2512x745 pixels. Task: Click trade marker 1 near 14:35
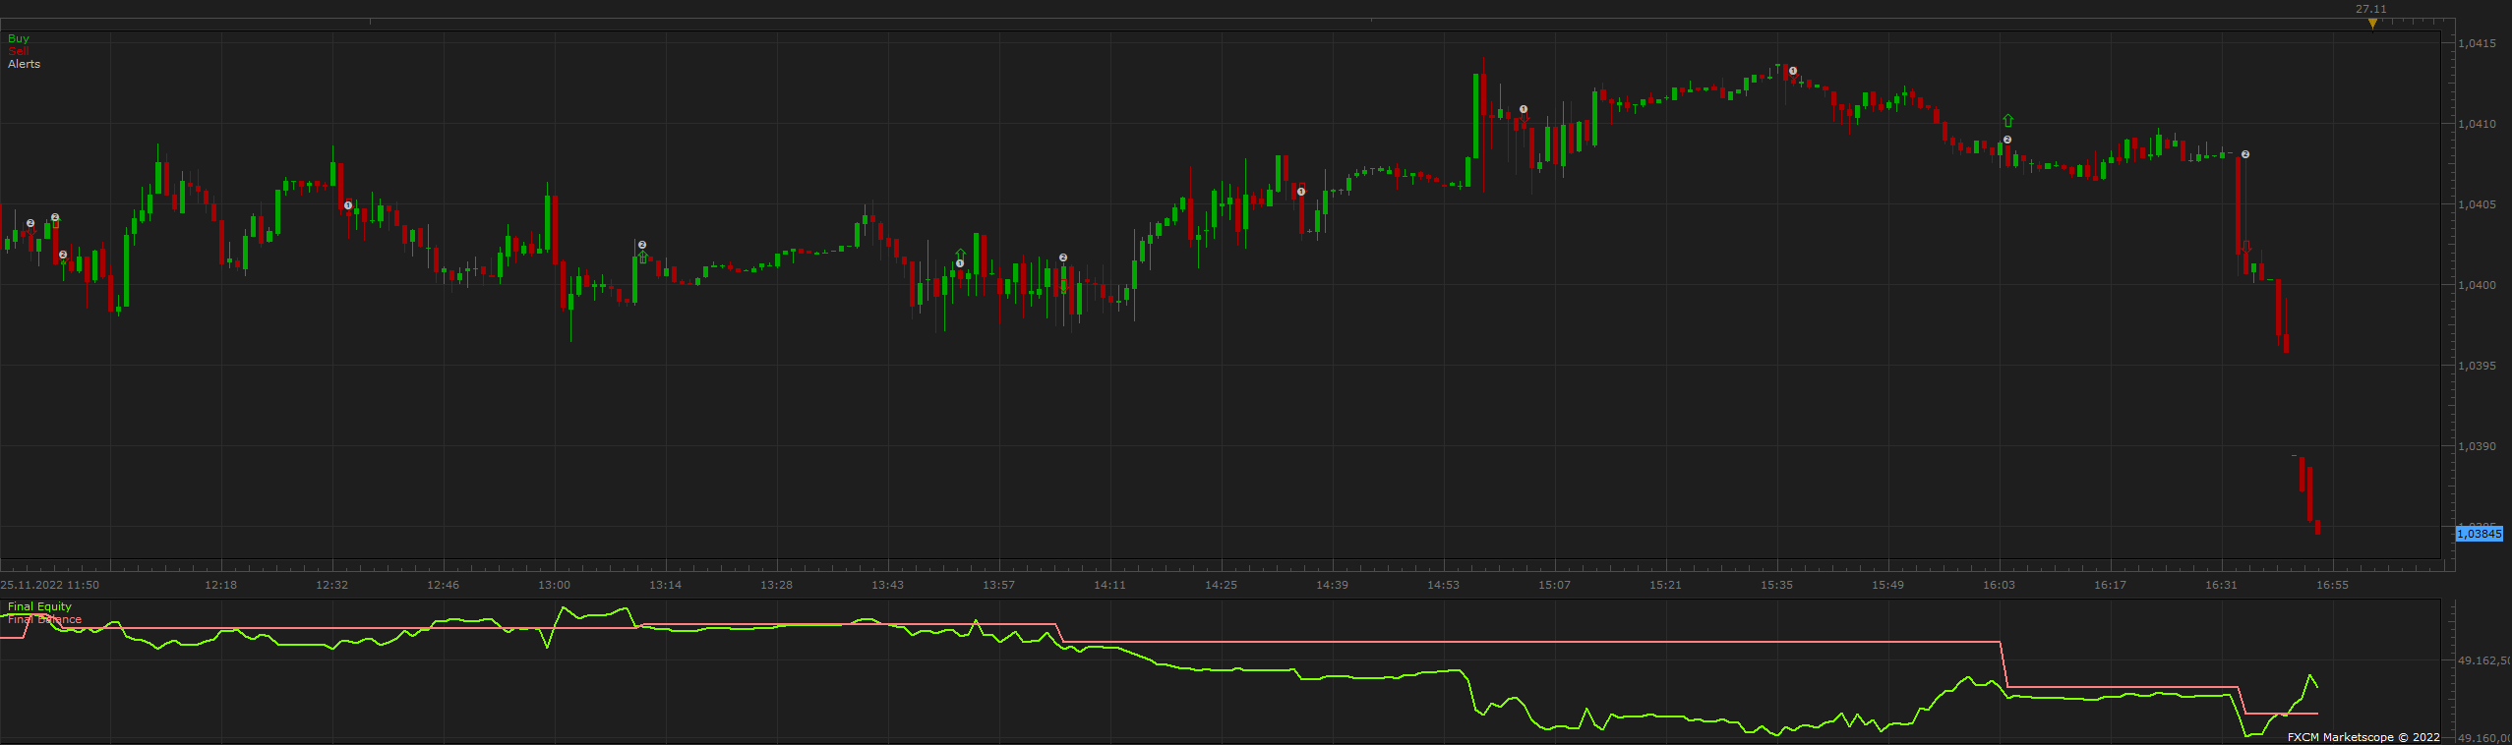[x=1301, y=192]
